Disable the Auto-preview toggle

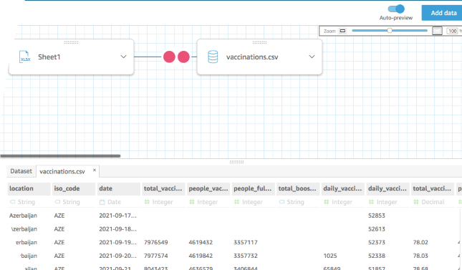click(x=396, y=9)
